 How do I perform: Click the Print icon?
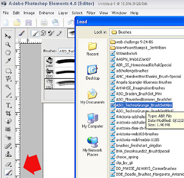click(44, 23)
